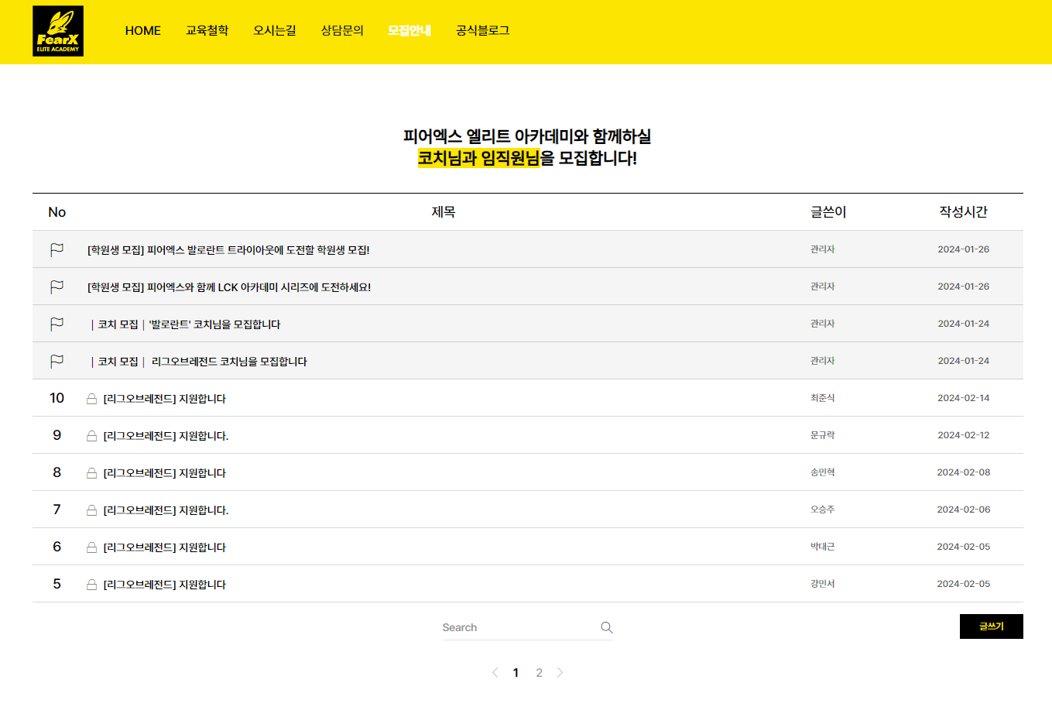
Task: Click the flag icon beside LCK 아카데미 시리즈 notice
Action: [x=57, y=287]
